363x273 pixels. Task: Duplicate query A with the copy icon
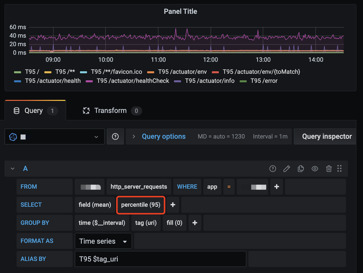[x=301, y=169]
